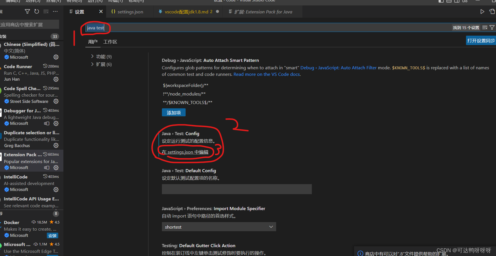Image resolution: width=496 pixels, height=256 pixels.
Task: Select the Code Runner extension
Action: coord(31,73)
